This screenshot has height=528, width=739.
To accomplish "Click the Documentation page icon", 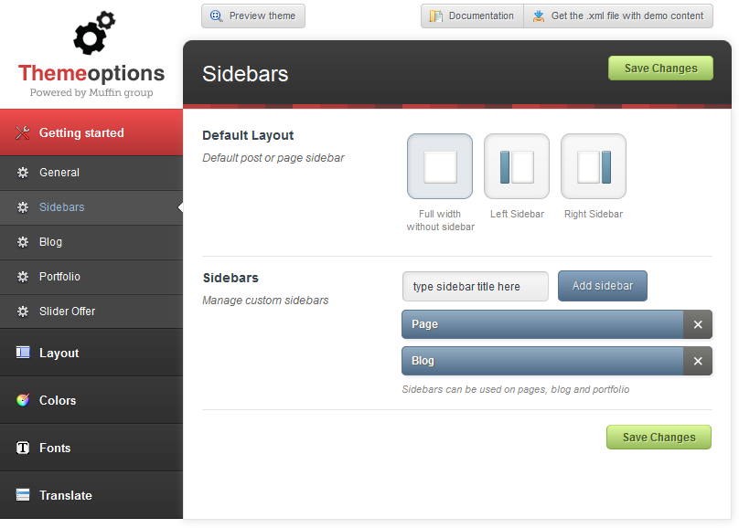I will pyautogui.click(x=436, y=16).
